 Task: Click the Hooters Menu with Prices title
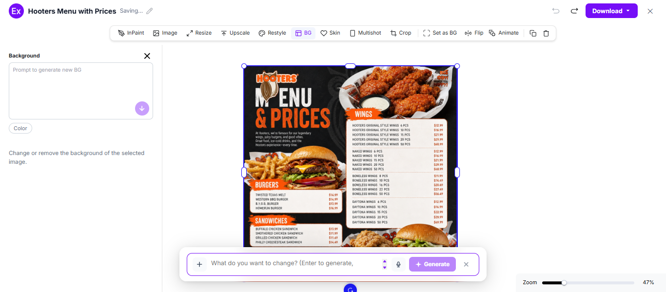pos(72,11)
